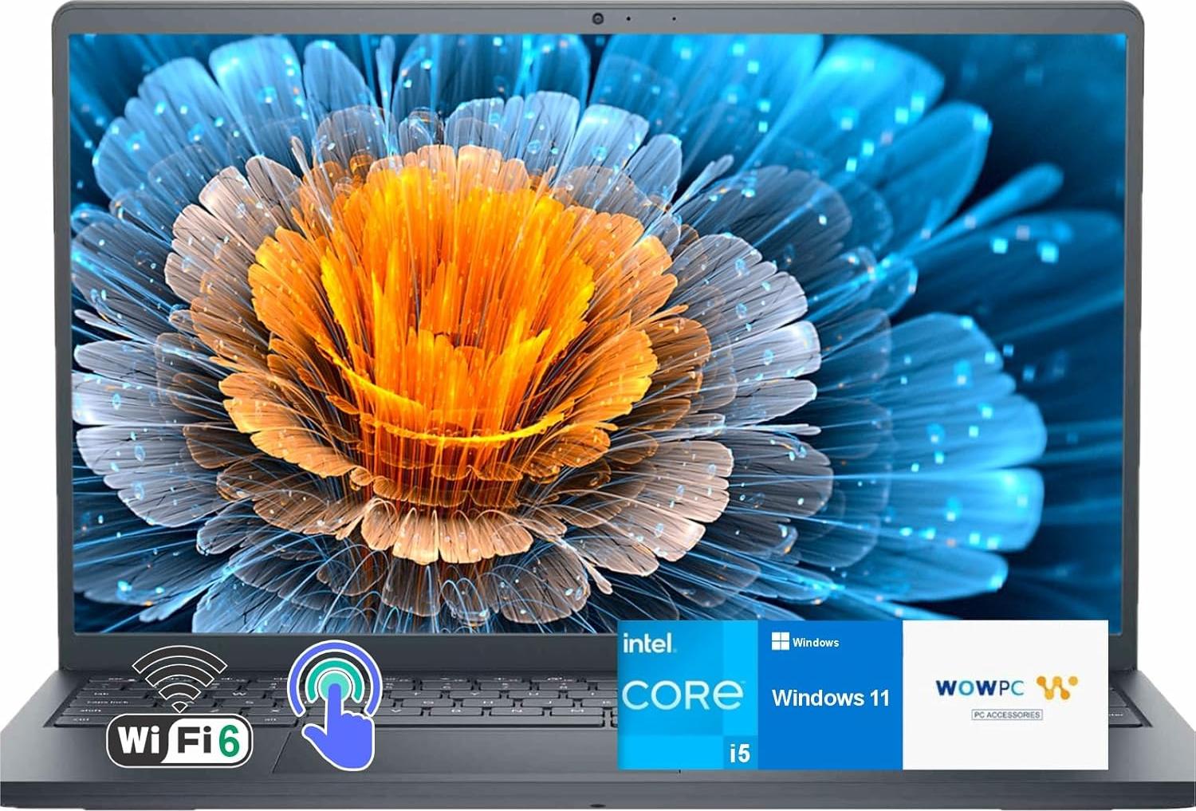Click the WiFi signal waves icon
Image resolution: width=1196 pixels, height=811 pixels.
coord(179,676)
